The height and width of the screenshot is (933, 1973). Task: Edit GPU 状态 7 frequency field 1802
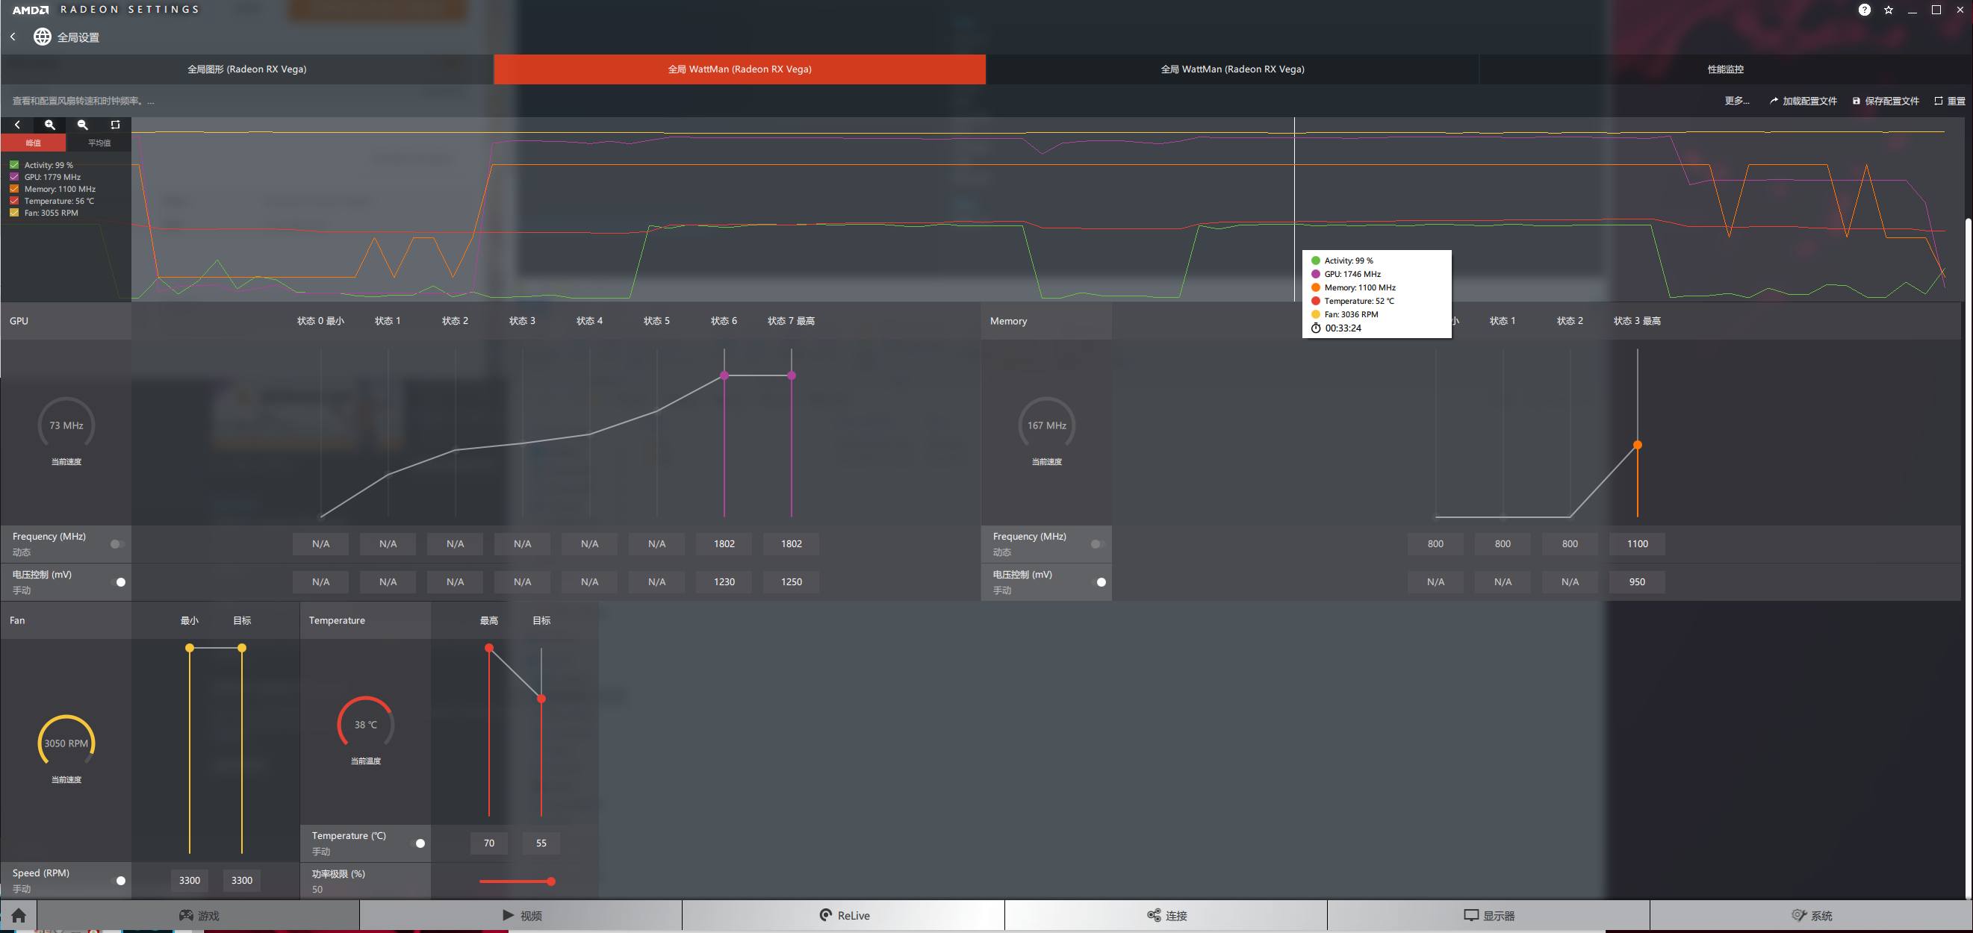(791, 544)
